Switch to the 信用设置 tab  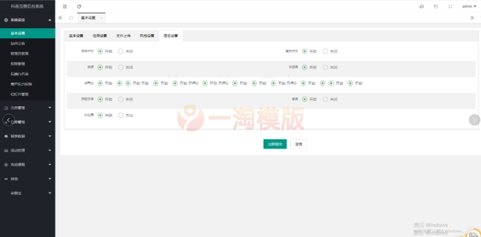pos(100,36)
